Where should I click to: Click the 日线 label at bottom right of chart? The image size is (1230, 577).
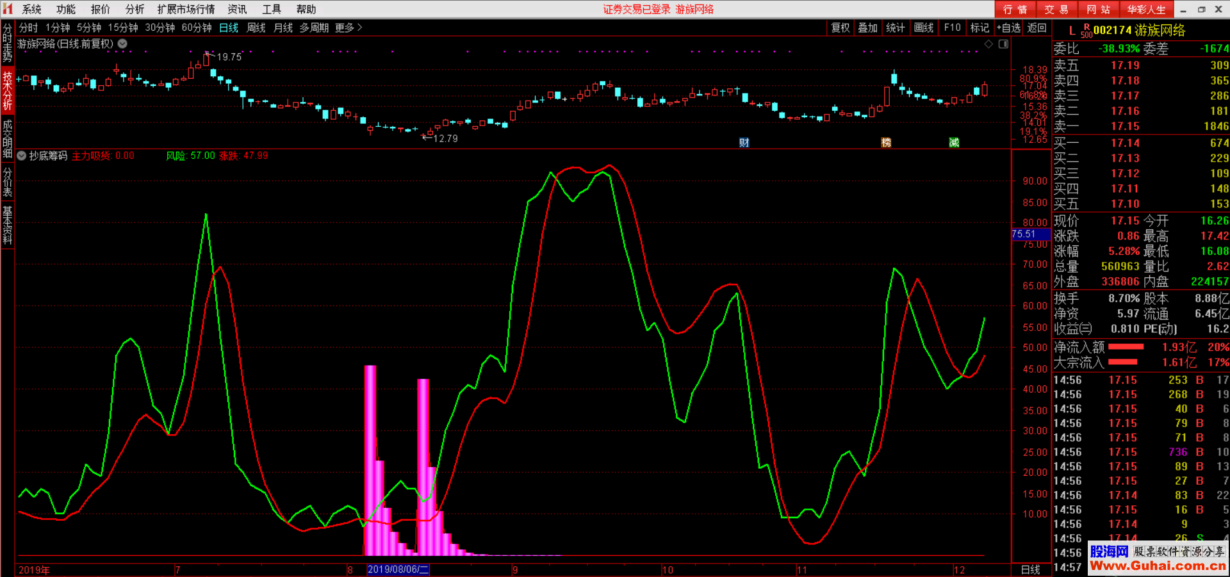click(x=1030, y=569)
